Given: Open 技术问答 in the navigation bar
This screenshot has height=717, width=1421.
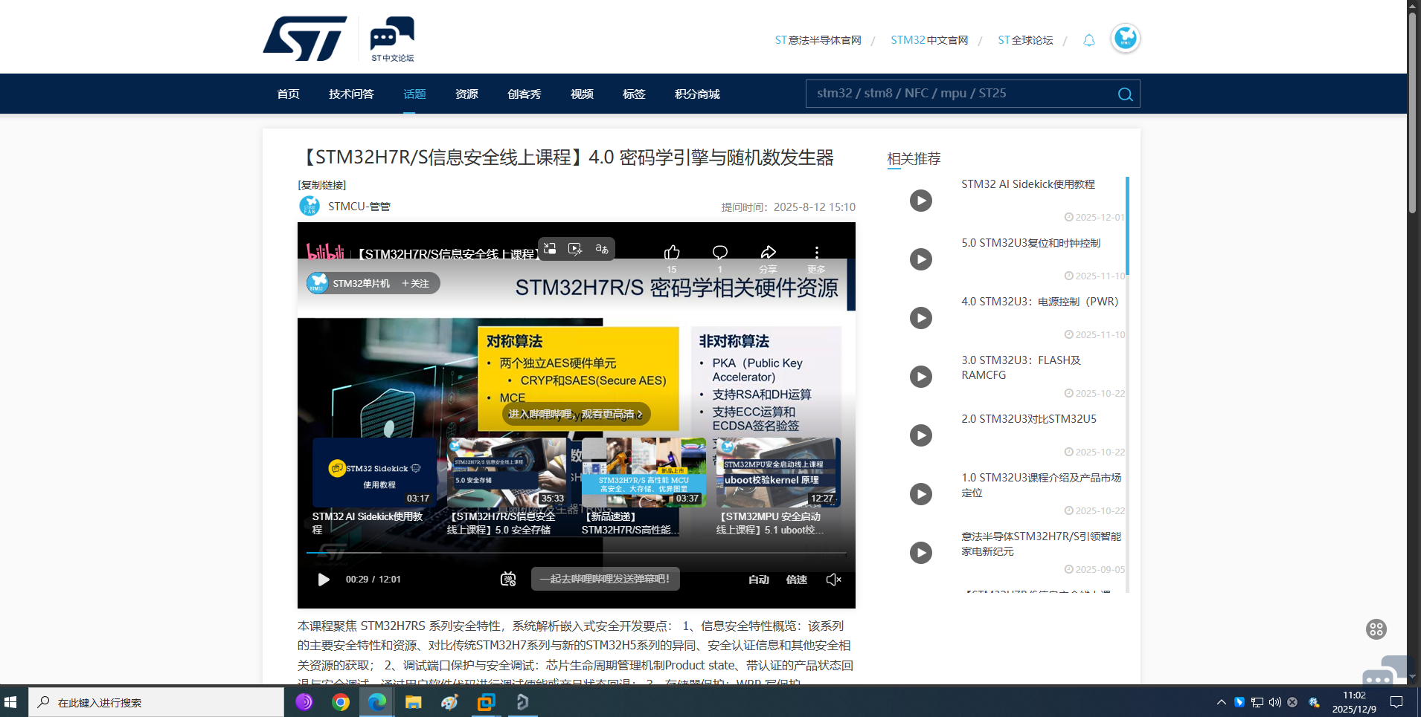Looking at the screenshot, I should click(x=351, y=94).
